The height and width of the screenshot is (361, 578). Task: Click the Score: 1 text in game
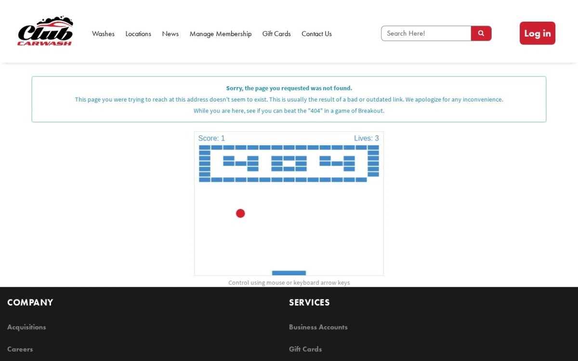[x=211, y=138]
